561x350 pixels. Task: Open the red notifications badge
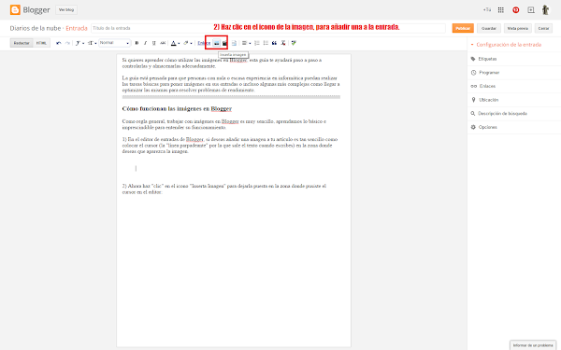click(x=515, y=10)
